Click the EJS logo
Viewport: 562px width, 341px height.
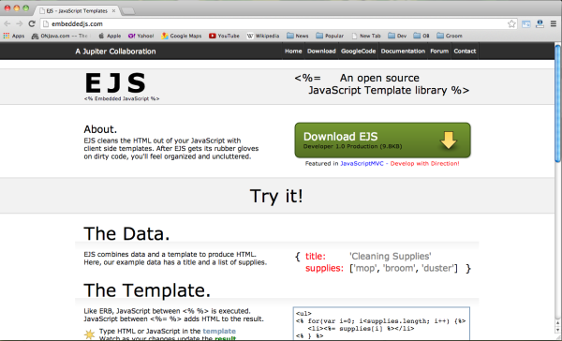(115, 83)
